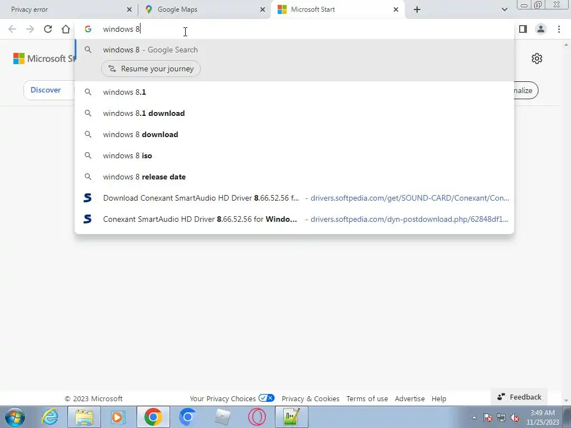Switch to the Google Maps tab

pyautogui.click(x=204, y=9)
